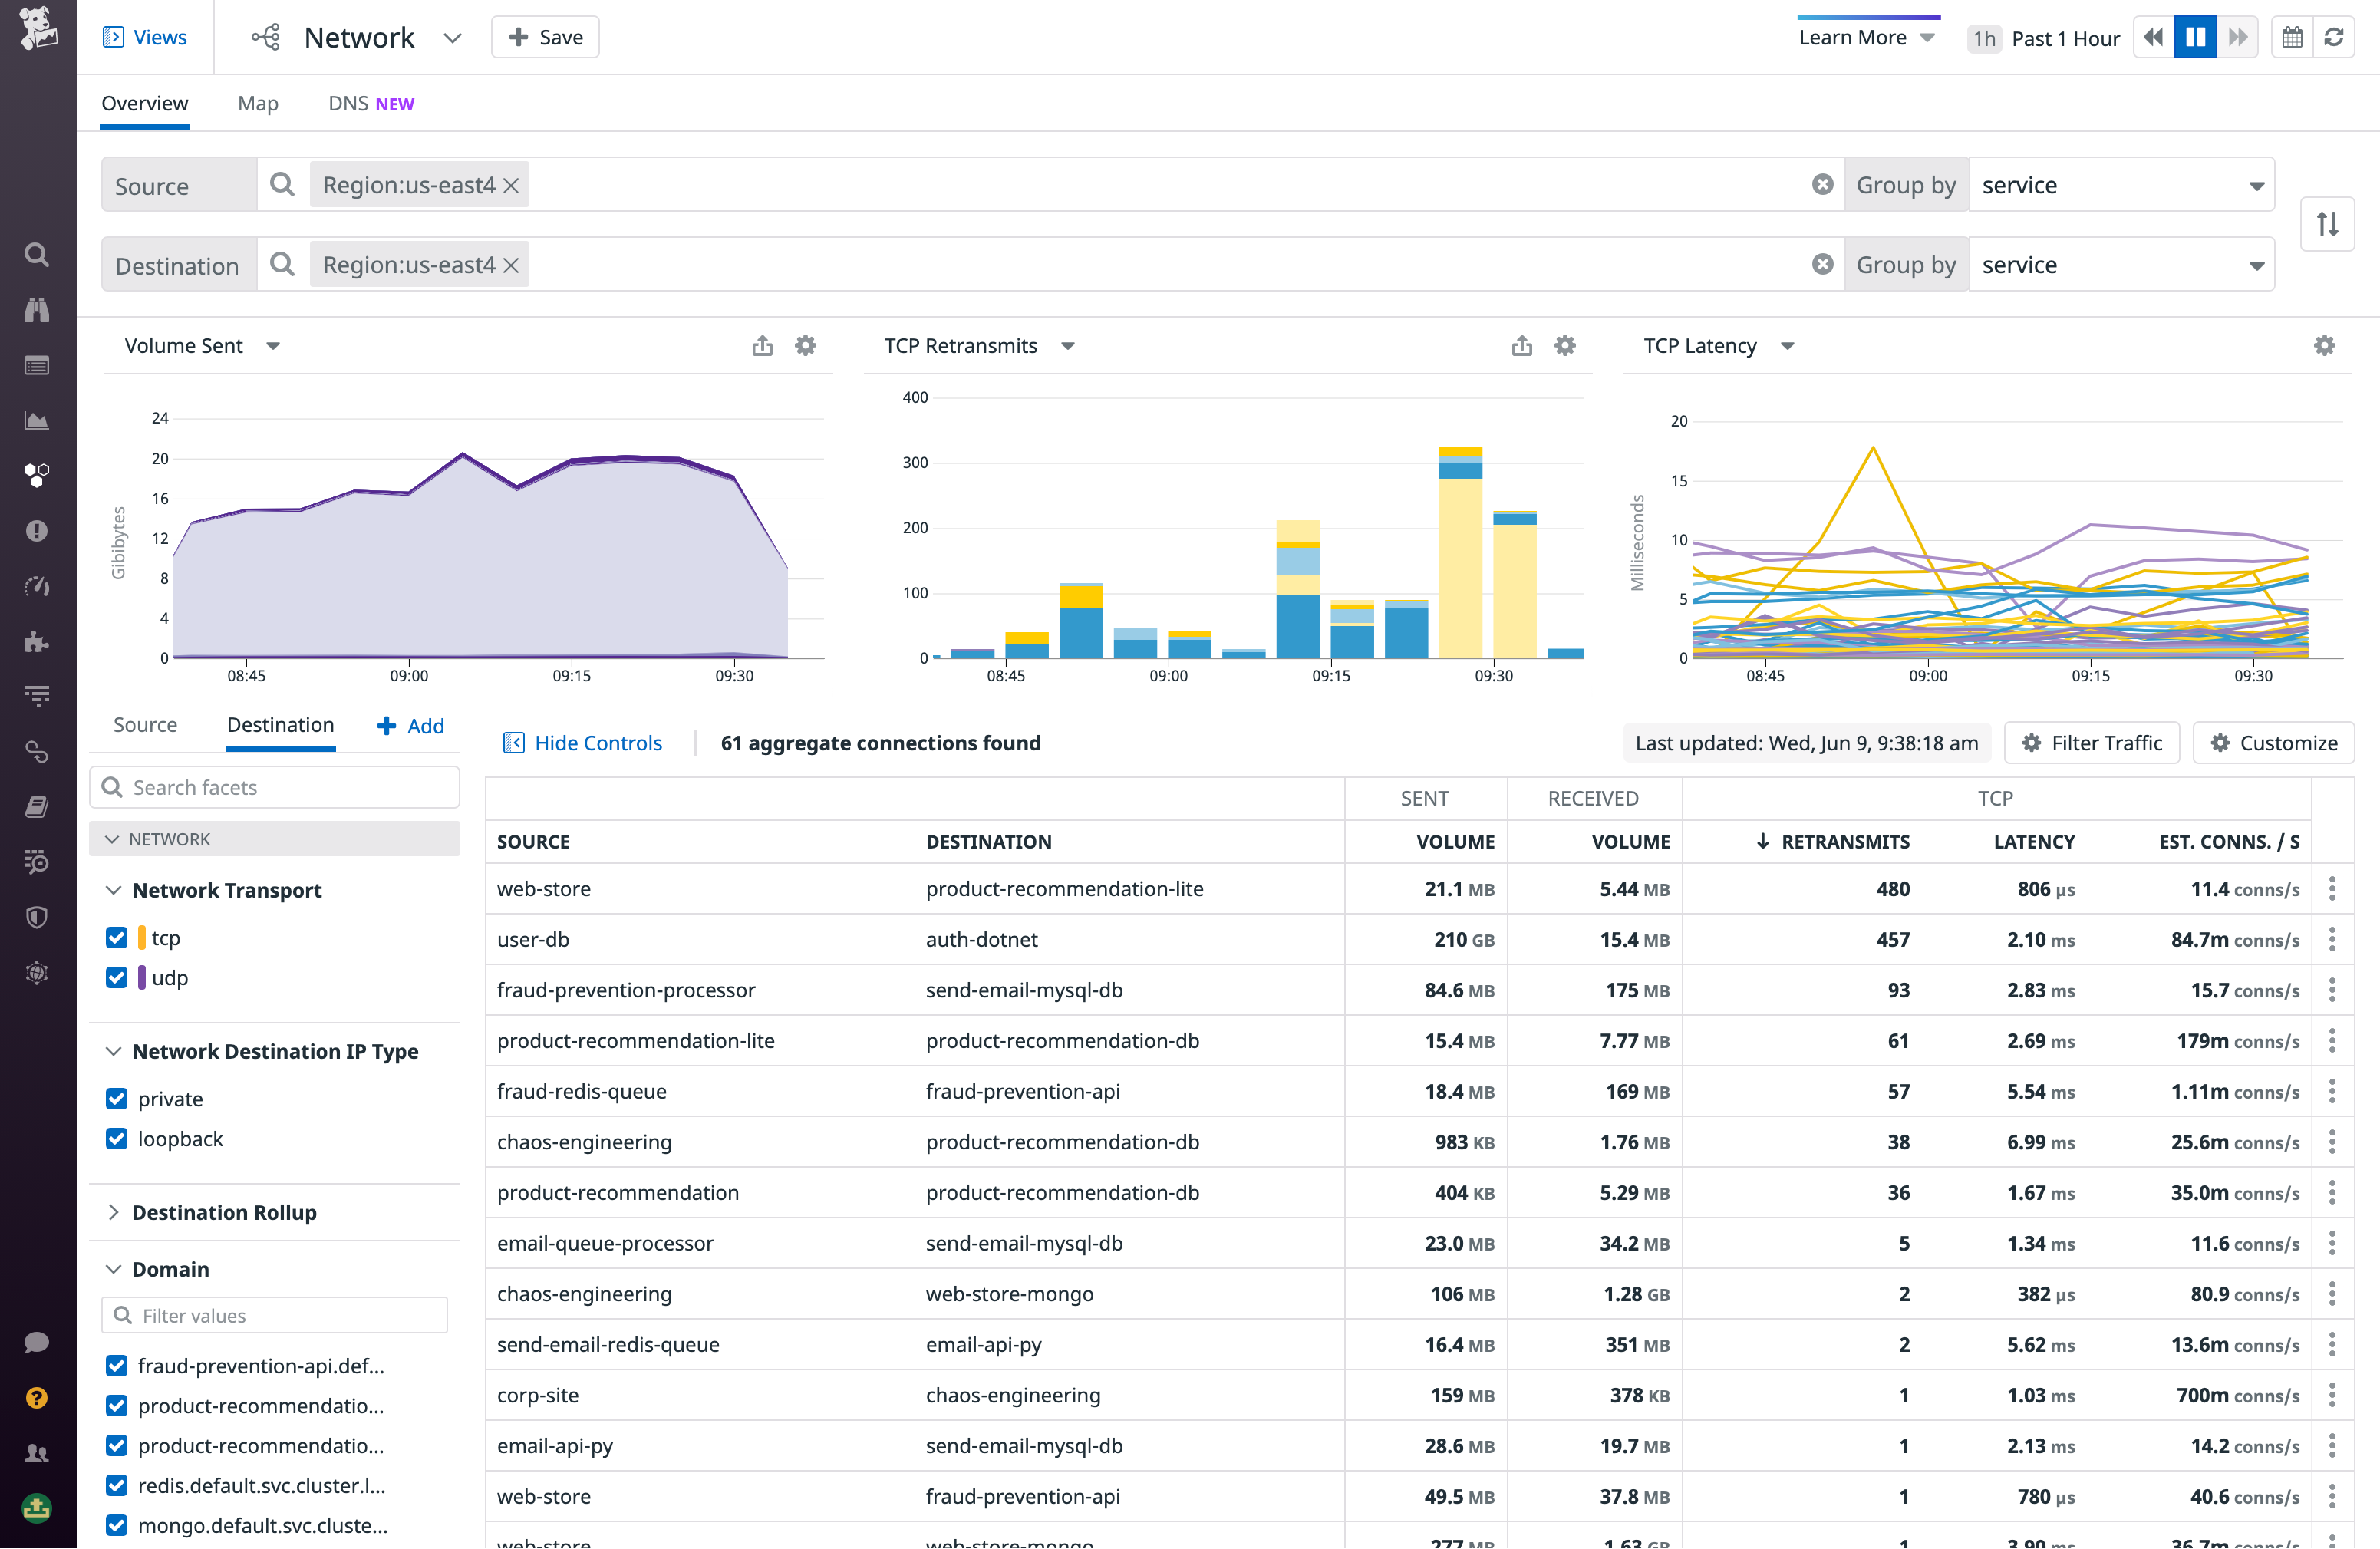Click the Filter Traffic button
This screenshot has width=2380, height=1549.
click(2092, 742)
